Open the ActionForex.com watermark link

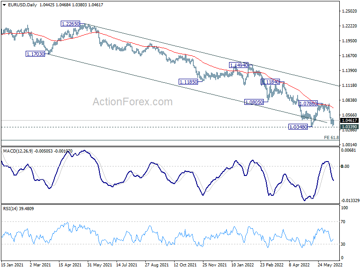[132, 102]
